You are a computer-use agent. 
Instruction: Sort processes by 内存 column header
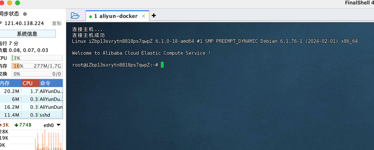click(x=10, y=84)
